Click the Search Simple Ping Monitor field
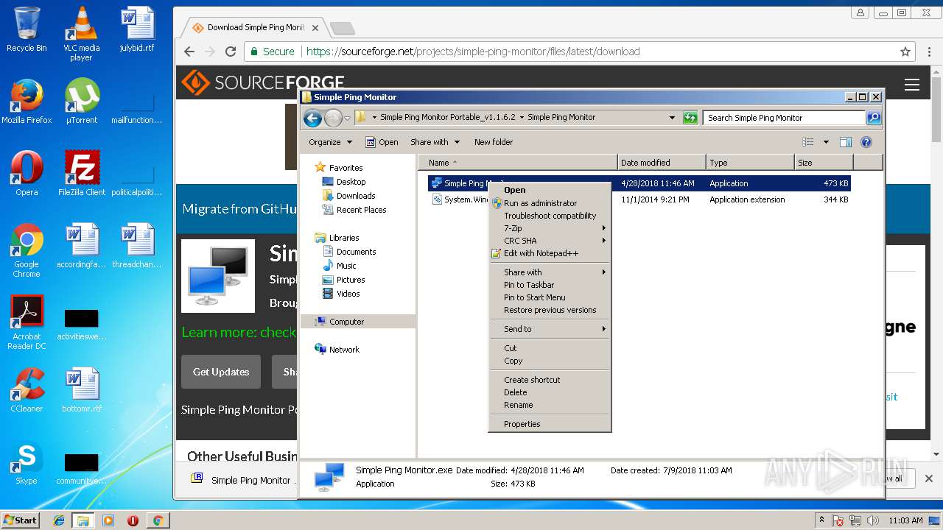This screenshot has height=530, width=943. click(784, 118)
